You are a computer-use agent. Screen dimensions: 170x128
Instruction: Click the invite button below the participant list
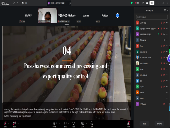144,123
